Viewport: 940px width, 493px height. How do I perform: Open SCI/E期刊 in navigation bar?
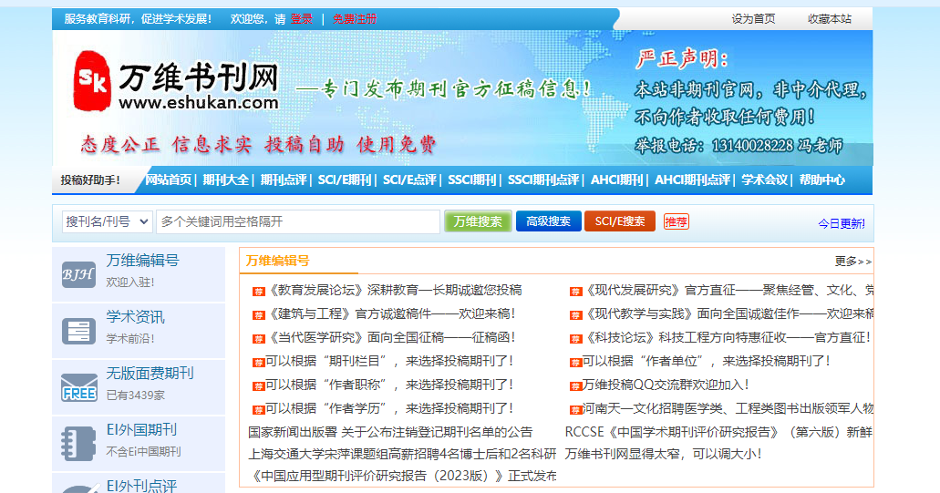tap(345, 180)
